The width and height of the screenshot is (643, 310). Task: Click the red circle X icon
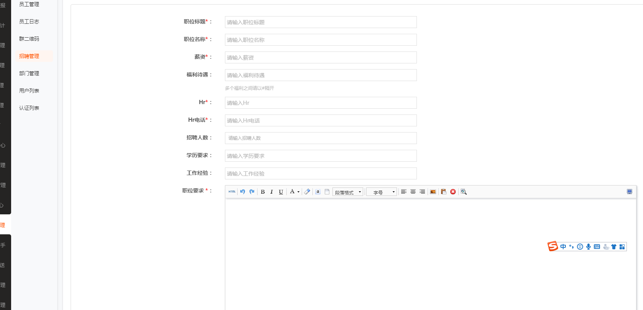[x=453, y=192]
